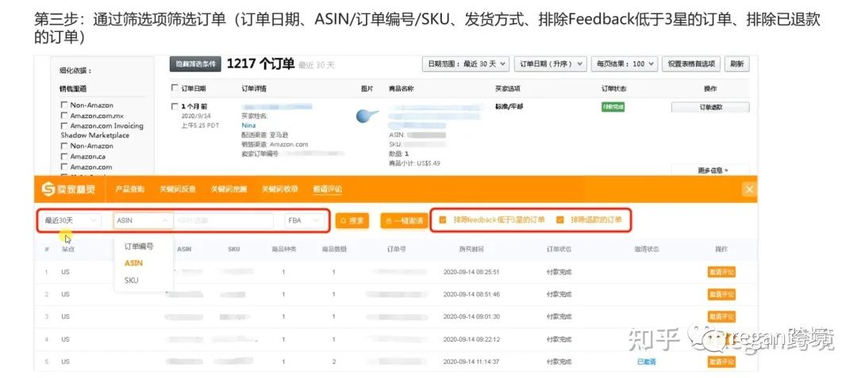The image size is (857, 378).
Task: Switch to the 邀请评论 tab
Action: pyautogui.click(x=328, y=189)
